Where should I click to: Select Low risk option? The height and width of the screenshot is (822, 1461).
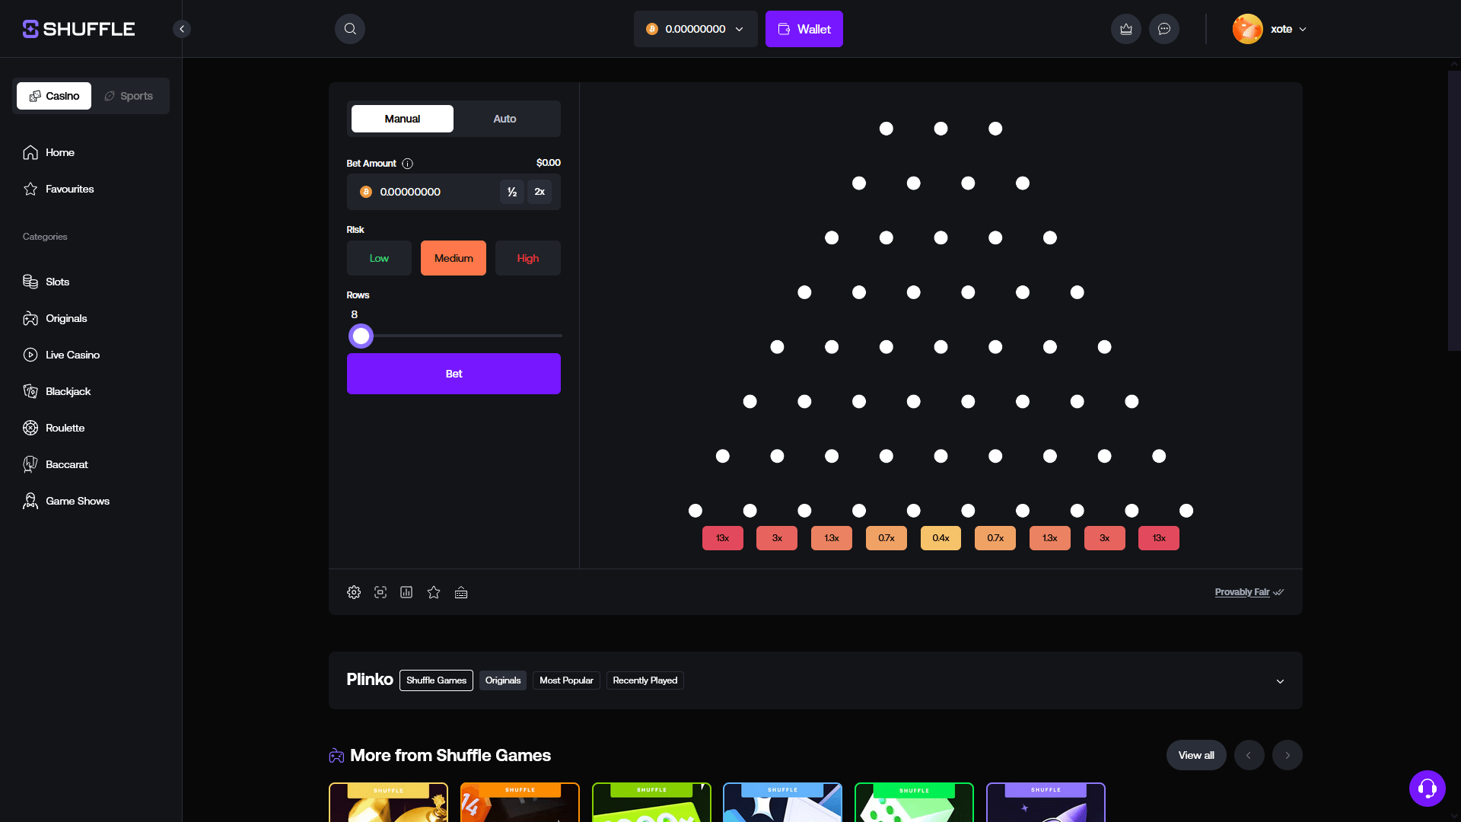379,258
